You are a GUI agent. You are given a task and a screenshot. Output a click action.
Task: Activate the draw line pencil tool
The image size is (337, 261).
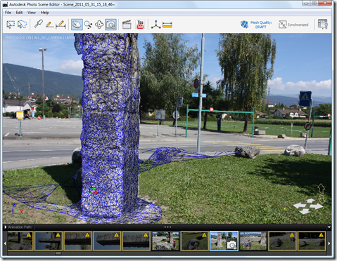click(49, 25)
